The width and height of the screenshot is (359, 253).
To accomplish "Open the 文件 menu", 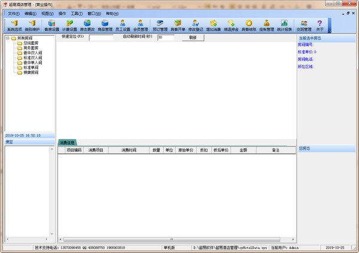I will coord(14,13).
